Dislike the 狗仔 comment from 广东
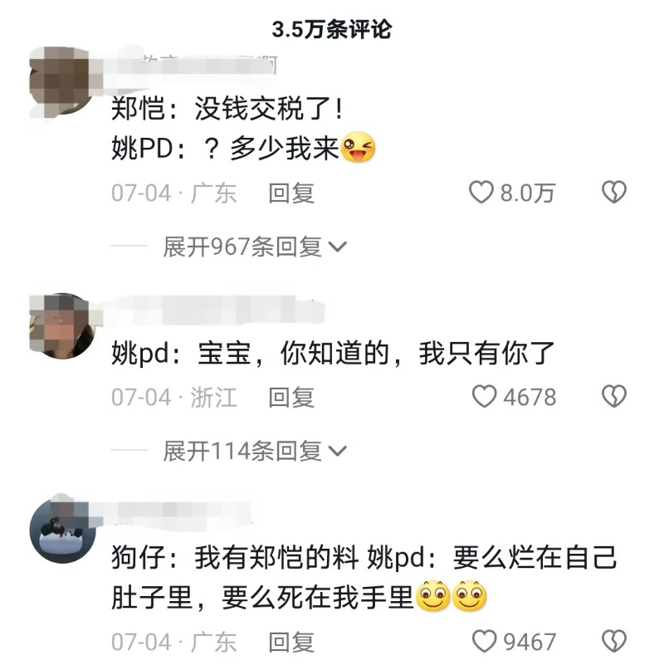This screenshot has width=664, height=670. coord(614,641)
